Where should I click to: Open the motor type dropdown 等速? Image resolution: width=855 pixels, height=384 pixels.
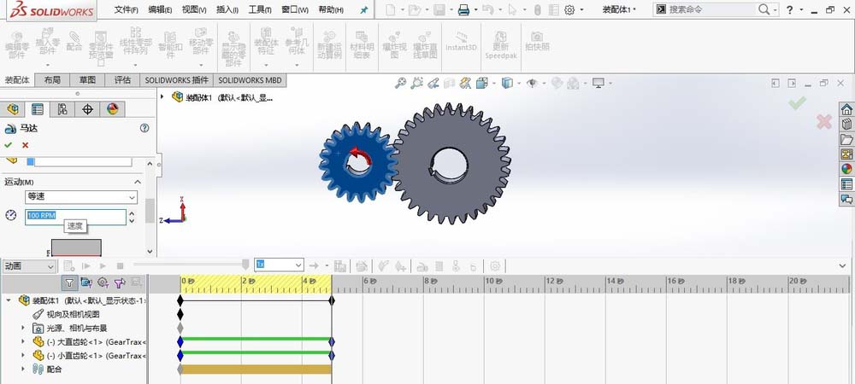pyautogui.click(x=80, y=197)
